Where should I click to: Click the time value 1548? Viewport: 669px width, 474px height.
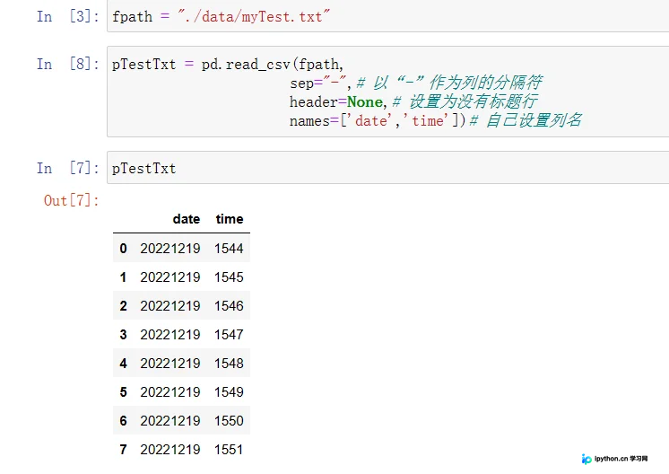pos(229,364)
